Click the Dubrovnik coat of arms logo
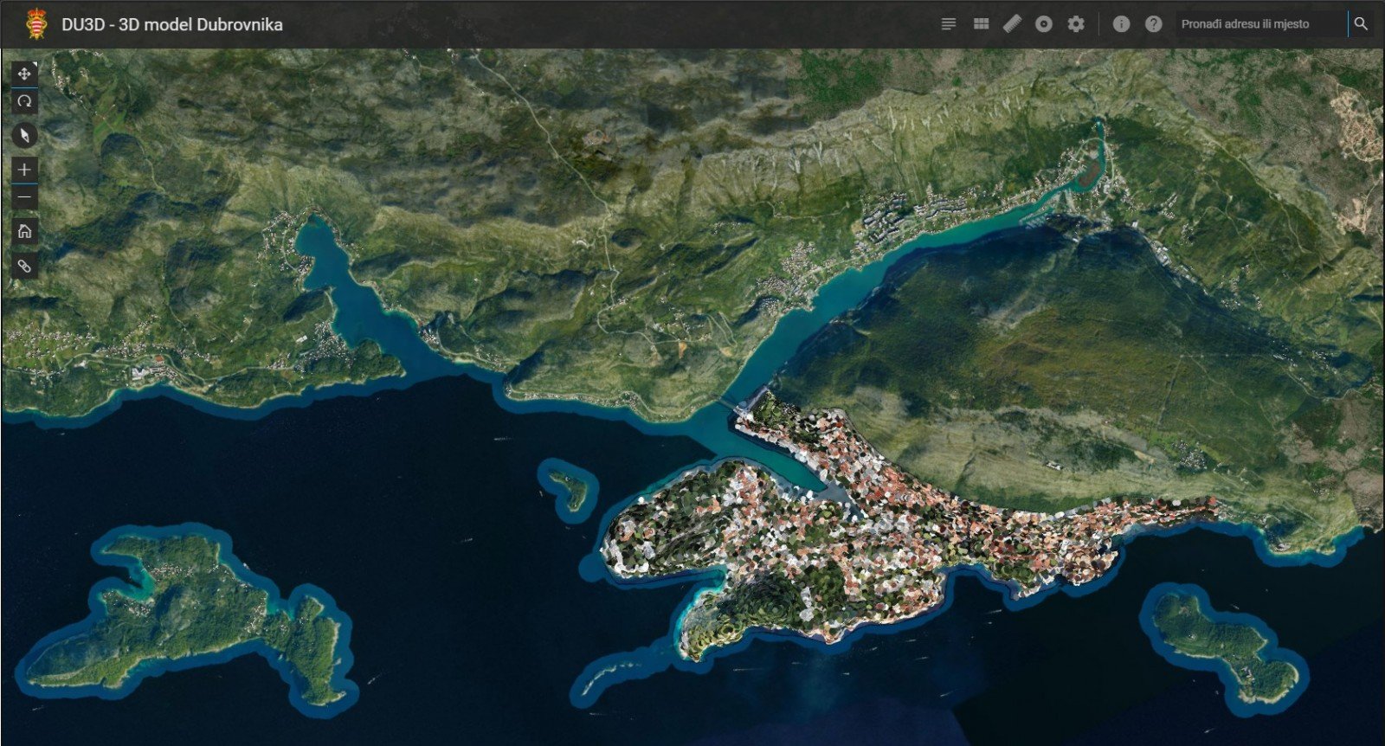Screen dimensions: 1385x746 36,24
